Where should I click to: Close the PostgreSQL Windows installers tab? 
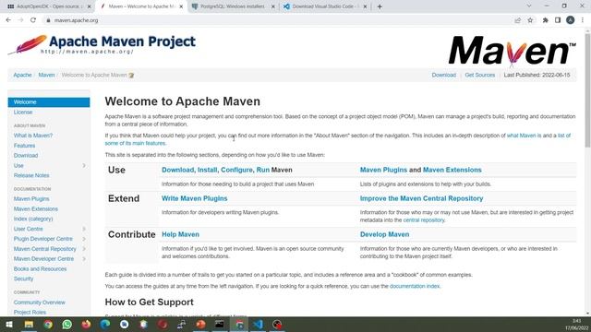tap(273, 6)
